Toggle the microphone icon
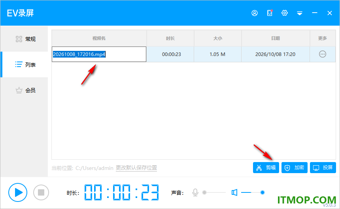The width and height of the screenshot is (340, 209). pyautogui.click(x=195, y=192)
